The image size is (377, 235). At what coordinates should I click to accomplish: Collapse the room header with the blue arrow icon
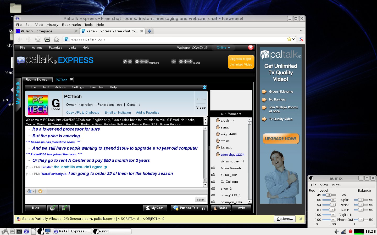(205, 87)
